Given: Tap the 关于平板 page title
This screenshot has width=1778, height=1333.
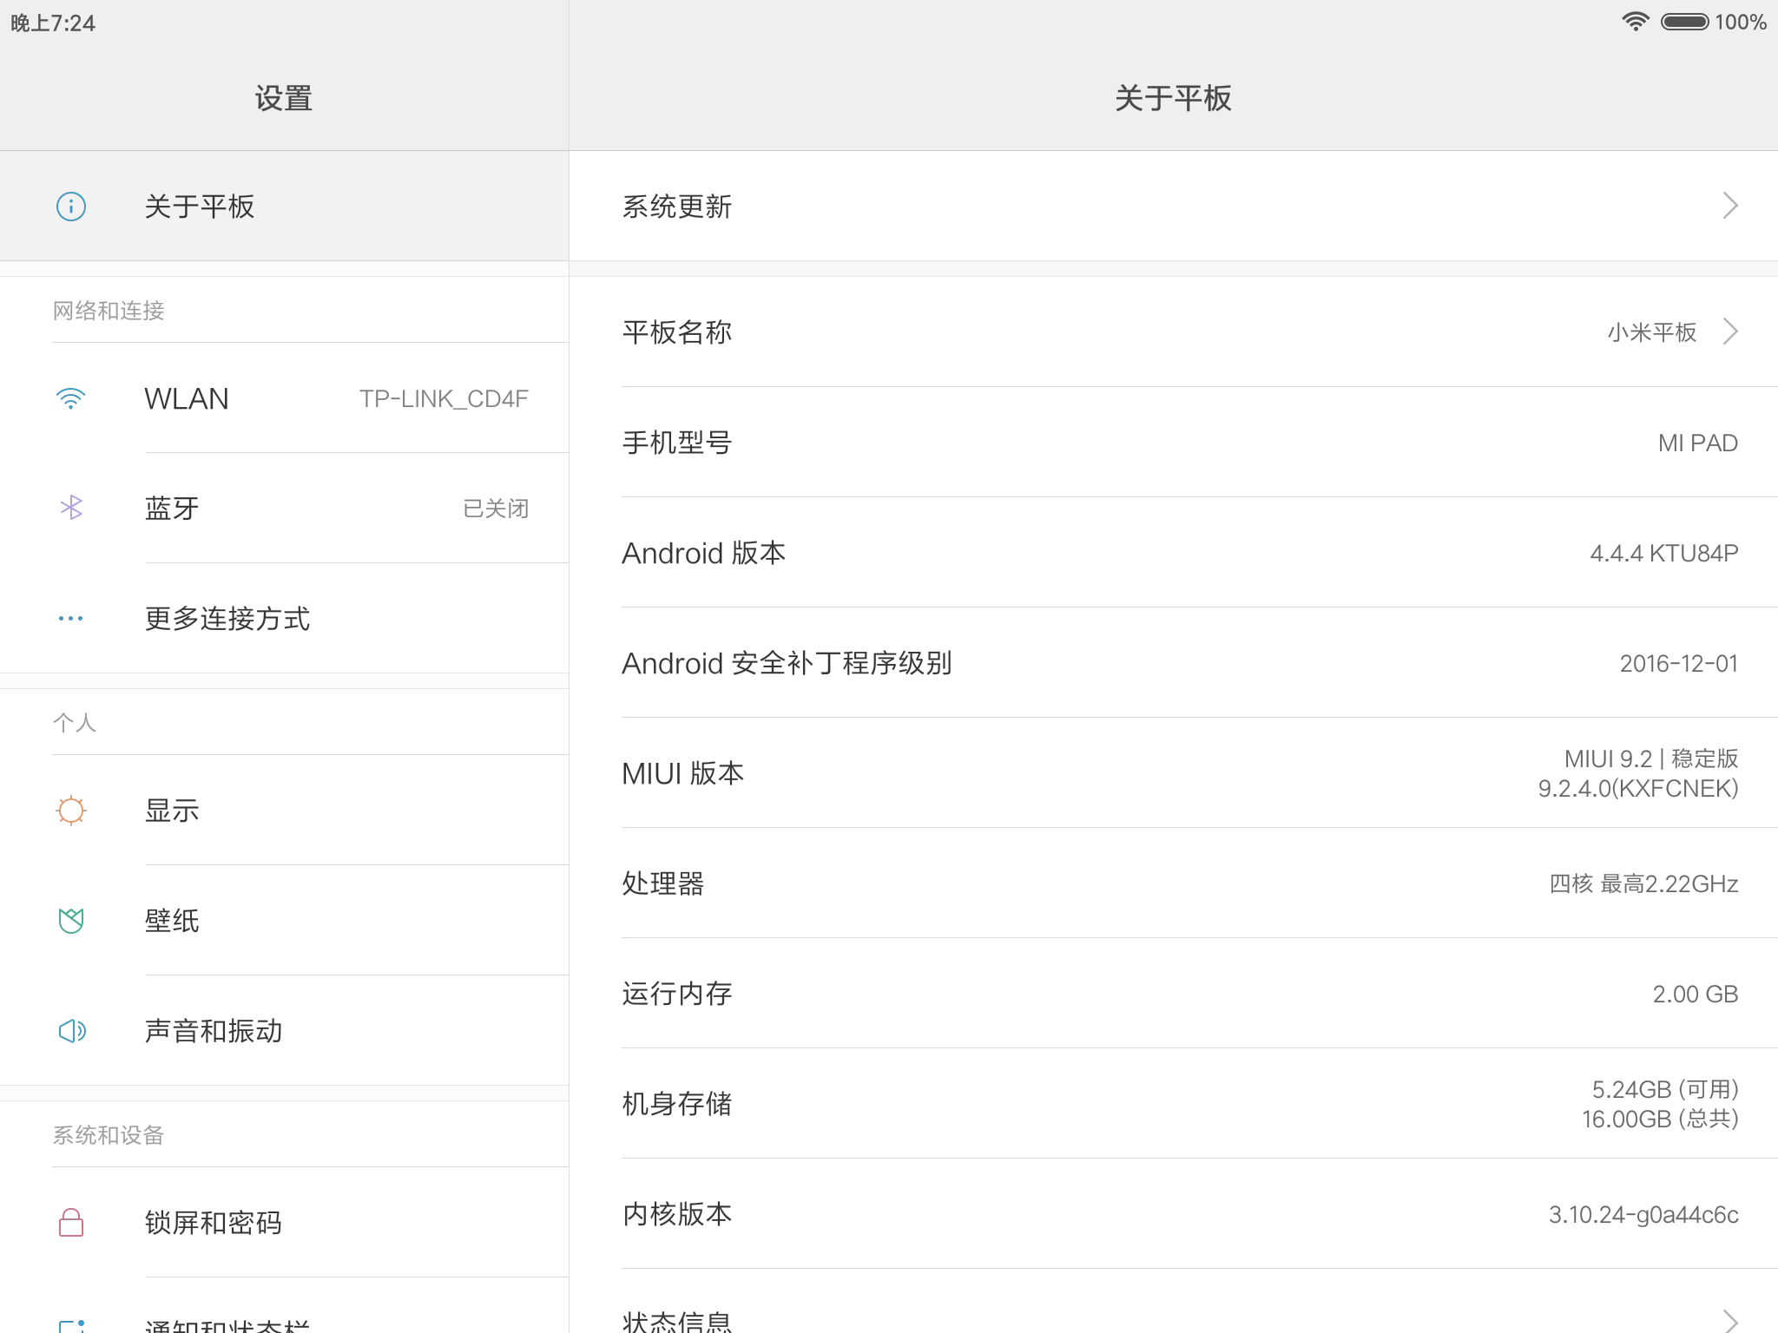Looking at the screenshot, I should tap(1173, 98).
